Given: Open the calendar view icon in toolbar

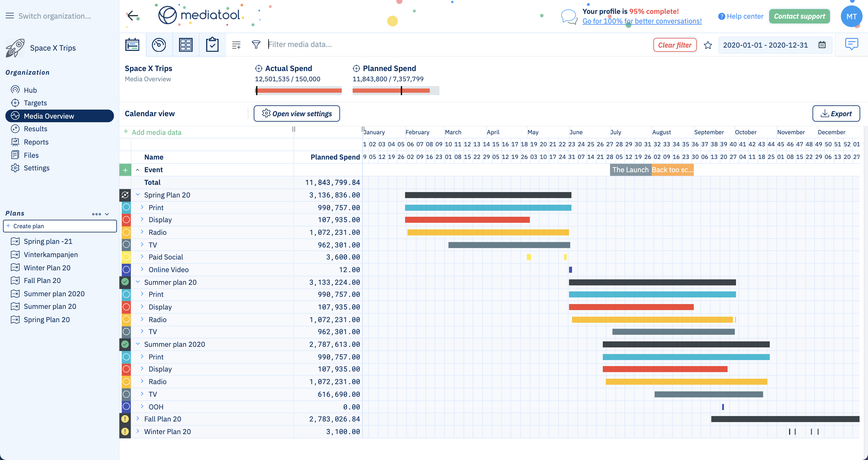Looking at the screenshot, I should [x=132, y=45].
